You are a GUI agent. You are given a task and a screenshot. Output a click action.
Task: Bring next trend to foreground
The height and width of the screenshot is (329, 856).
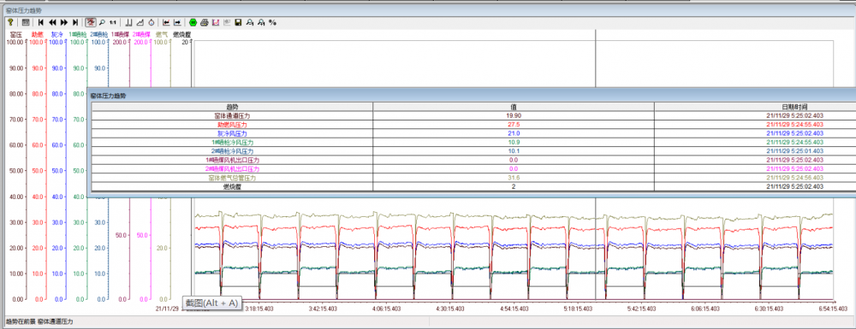(x=177, y=22)
